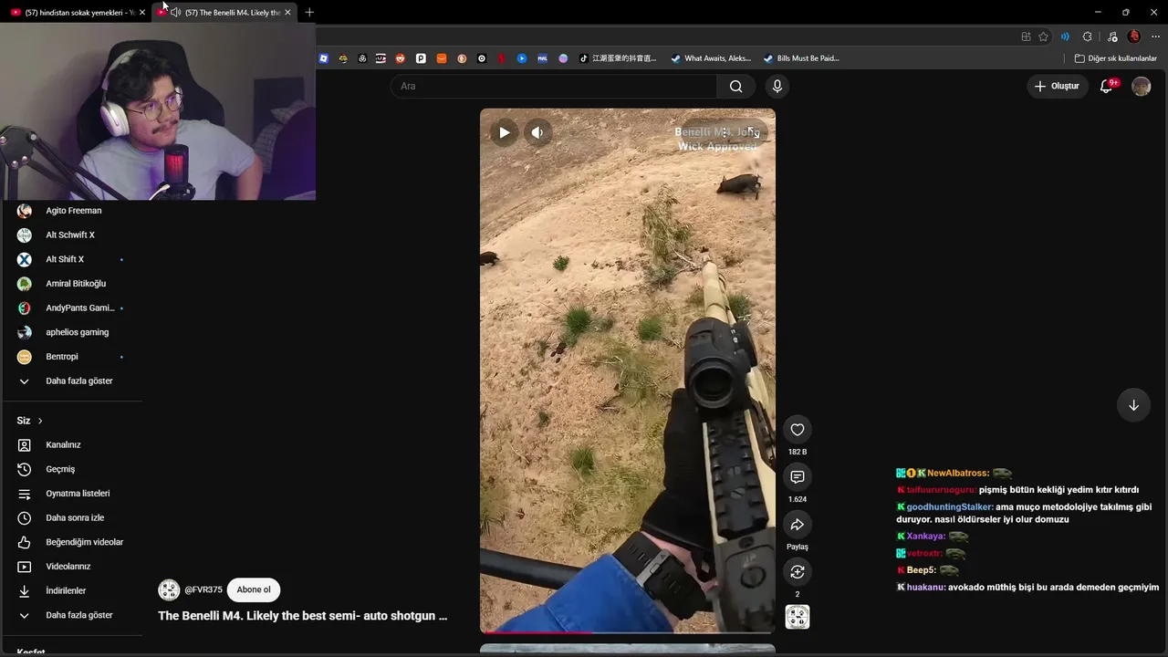Open the DuckDuckGo bookmark icon
Screen dimensions: 1168x657
[x=462, y=58]
